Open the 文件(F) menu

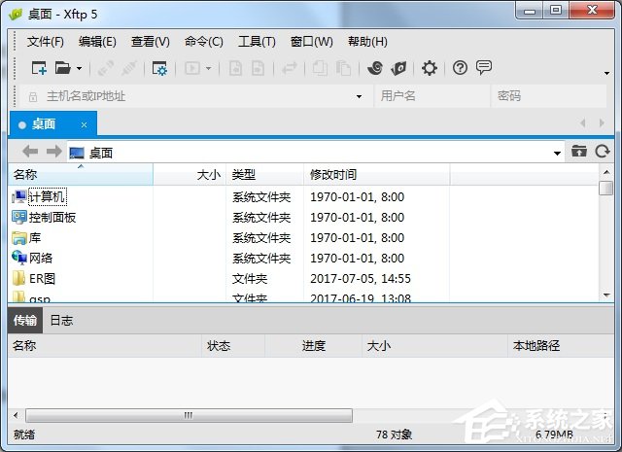coord(46,41)
